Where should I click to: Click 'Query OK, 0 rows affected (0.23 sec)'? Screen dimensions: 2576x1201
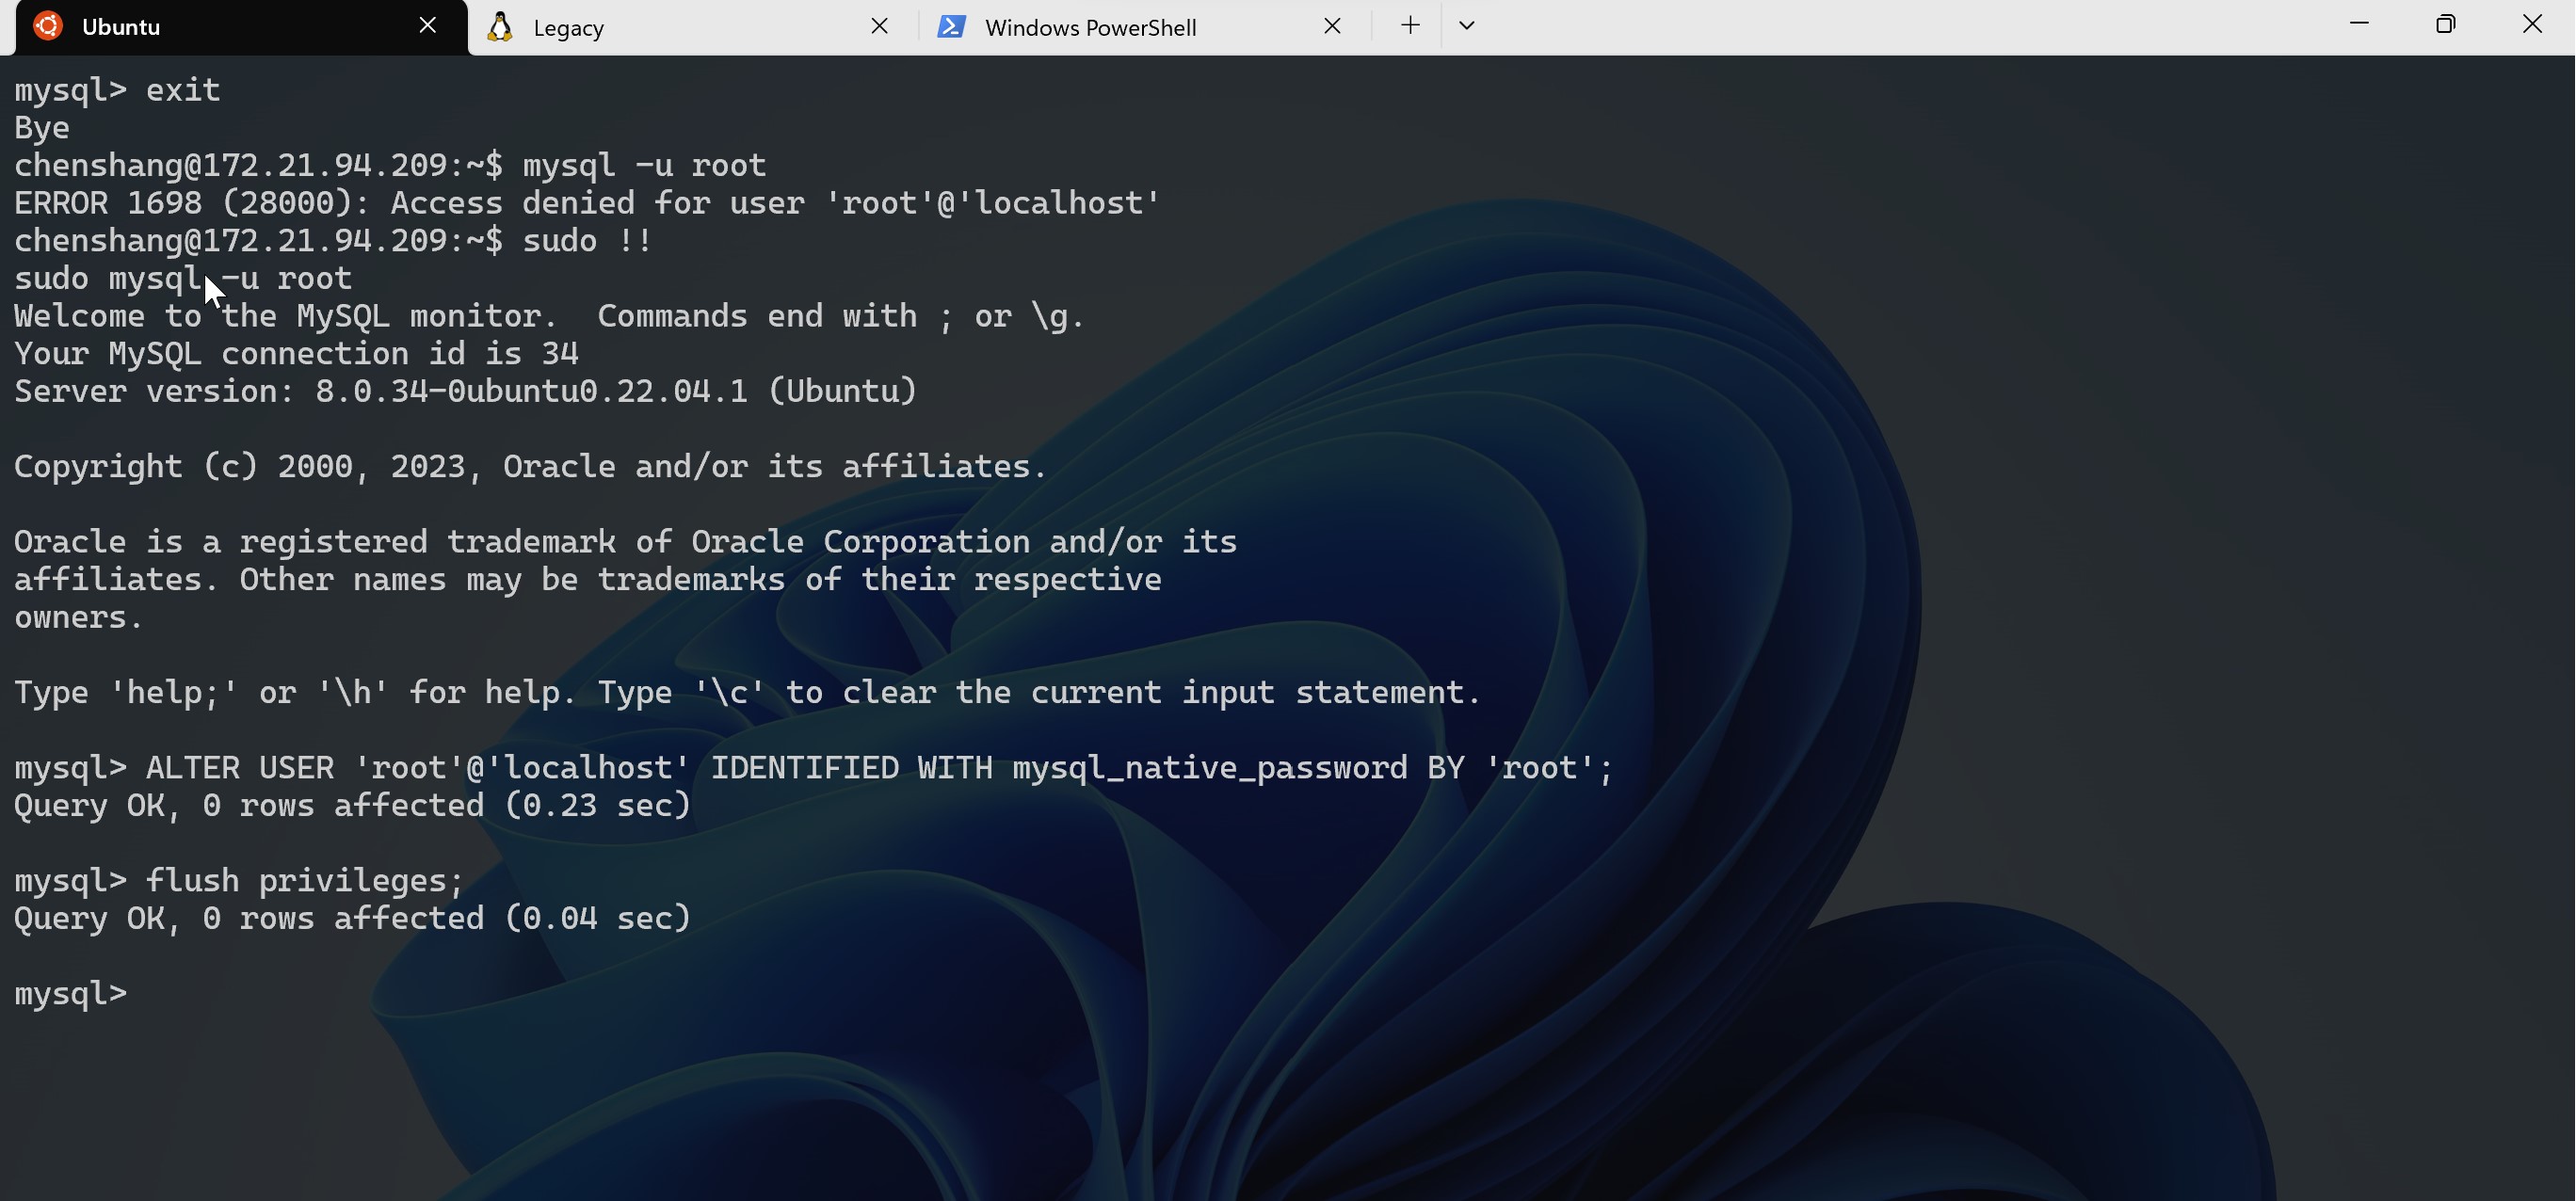pos(352,806)
